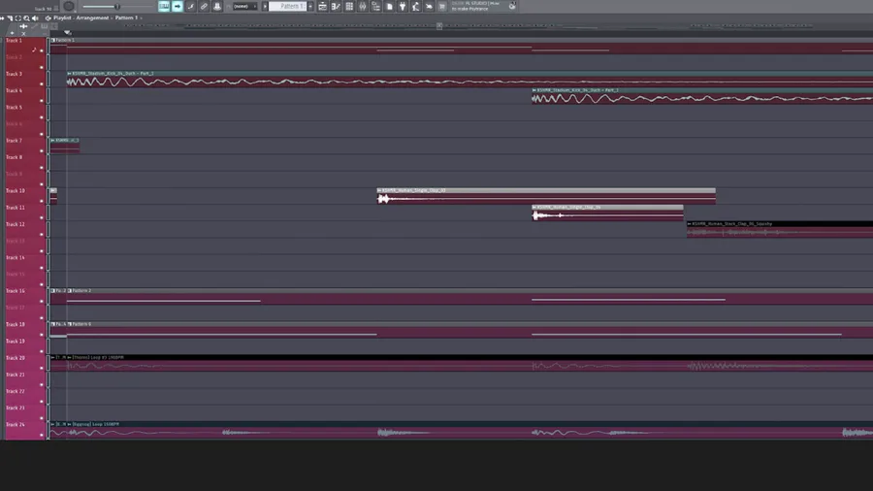This screenshot has width=873, height=491.
Task: Open the channel rack grid icon
Action: 349,6
